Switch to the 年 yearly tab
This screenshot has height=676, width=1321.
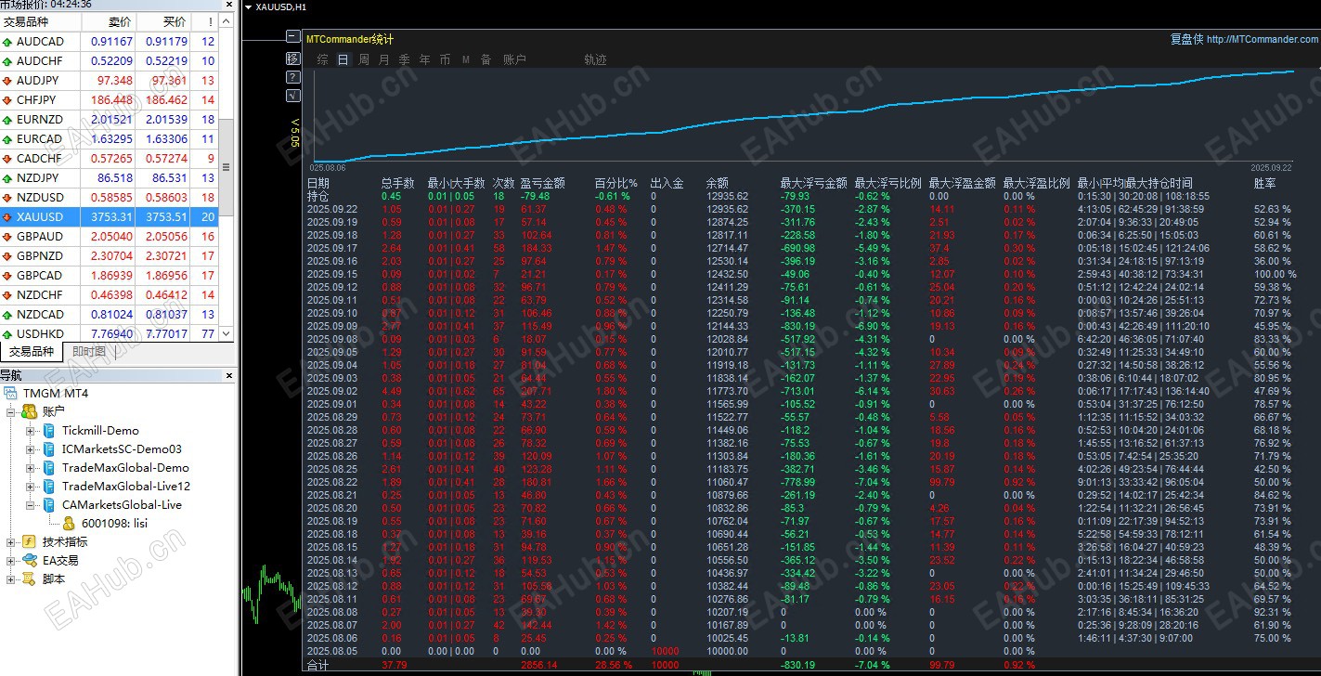click(x=424, y=59)
